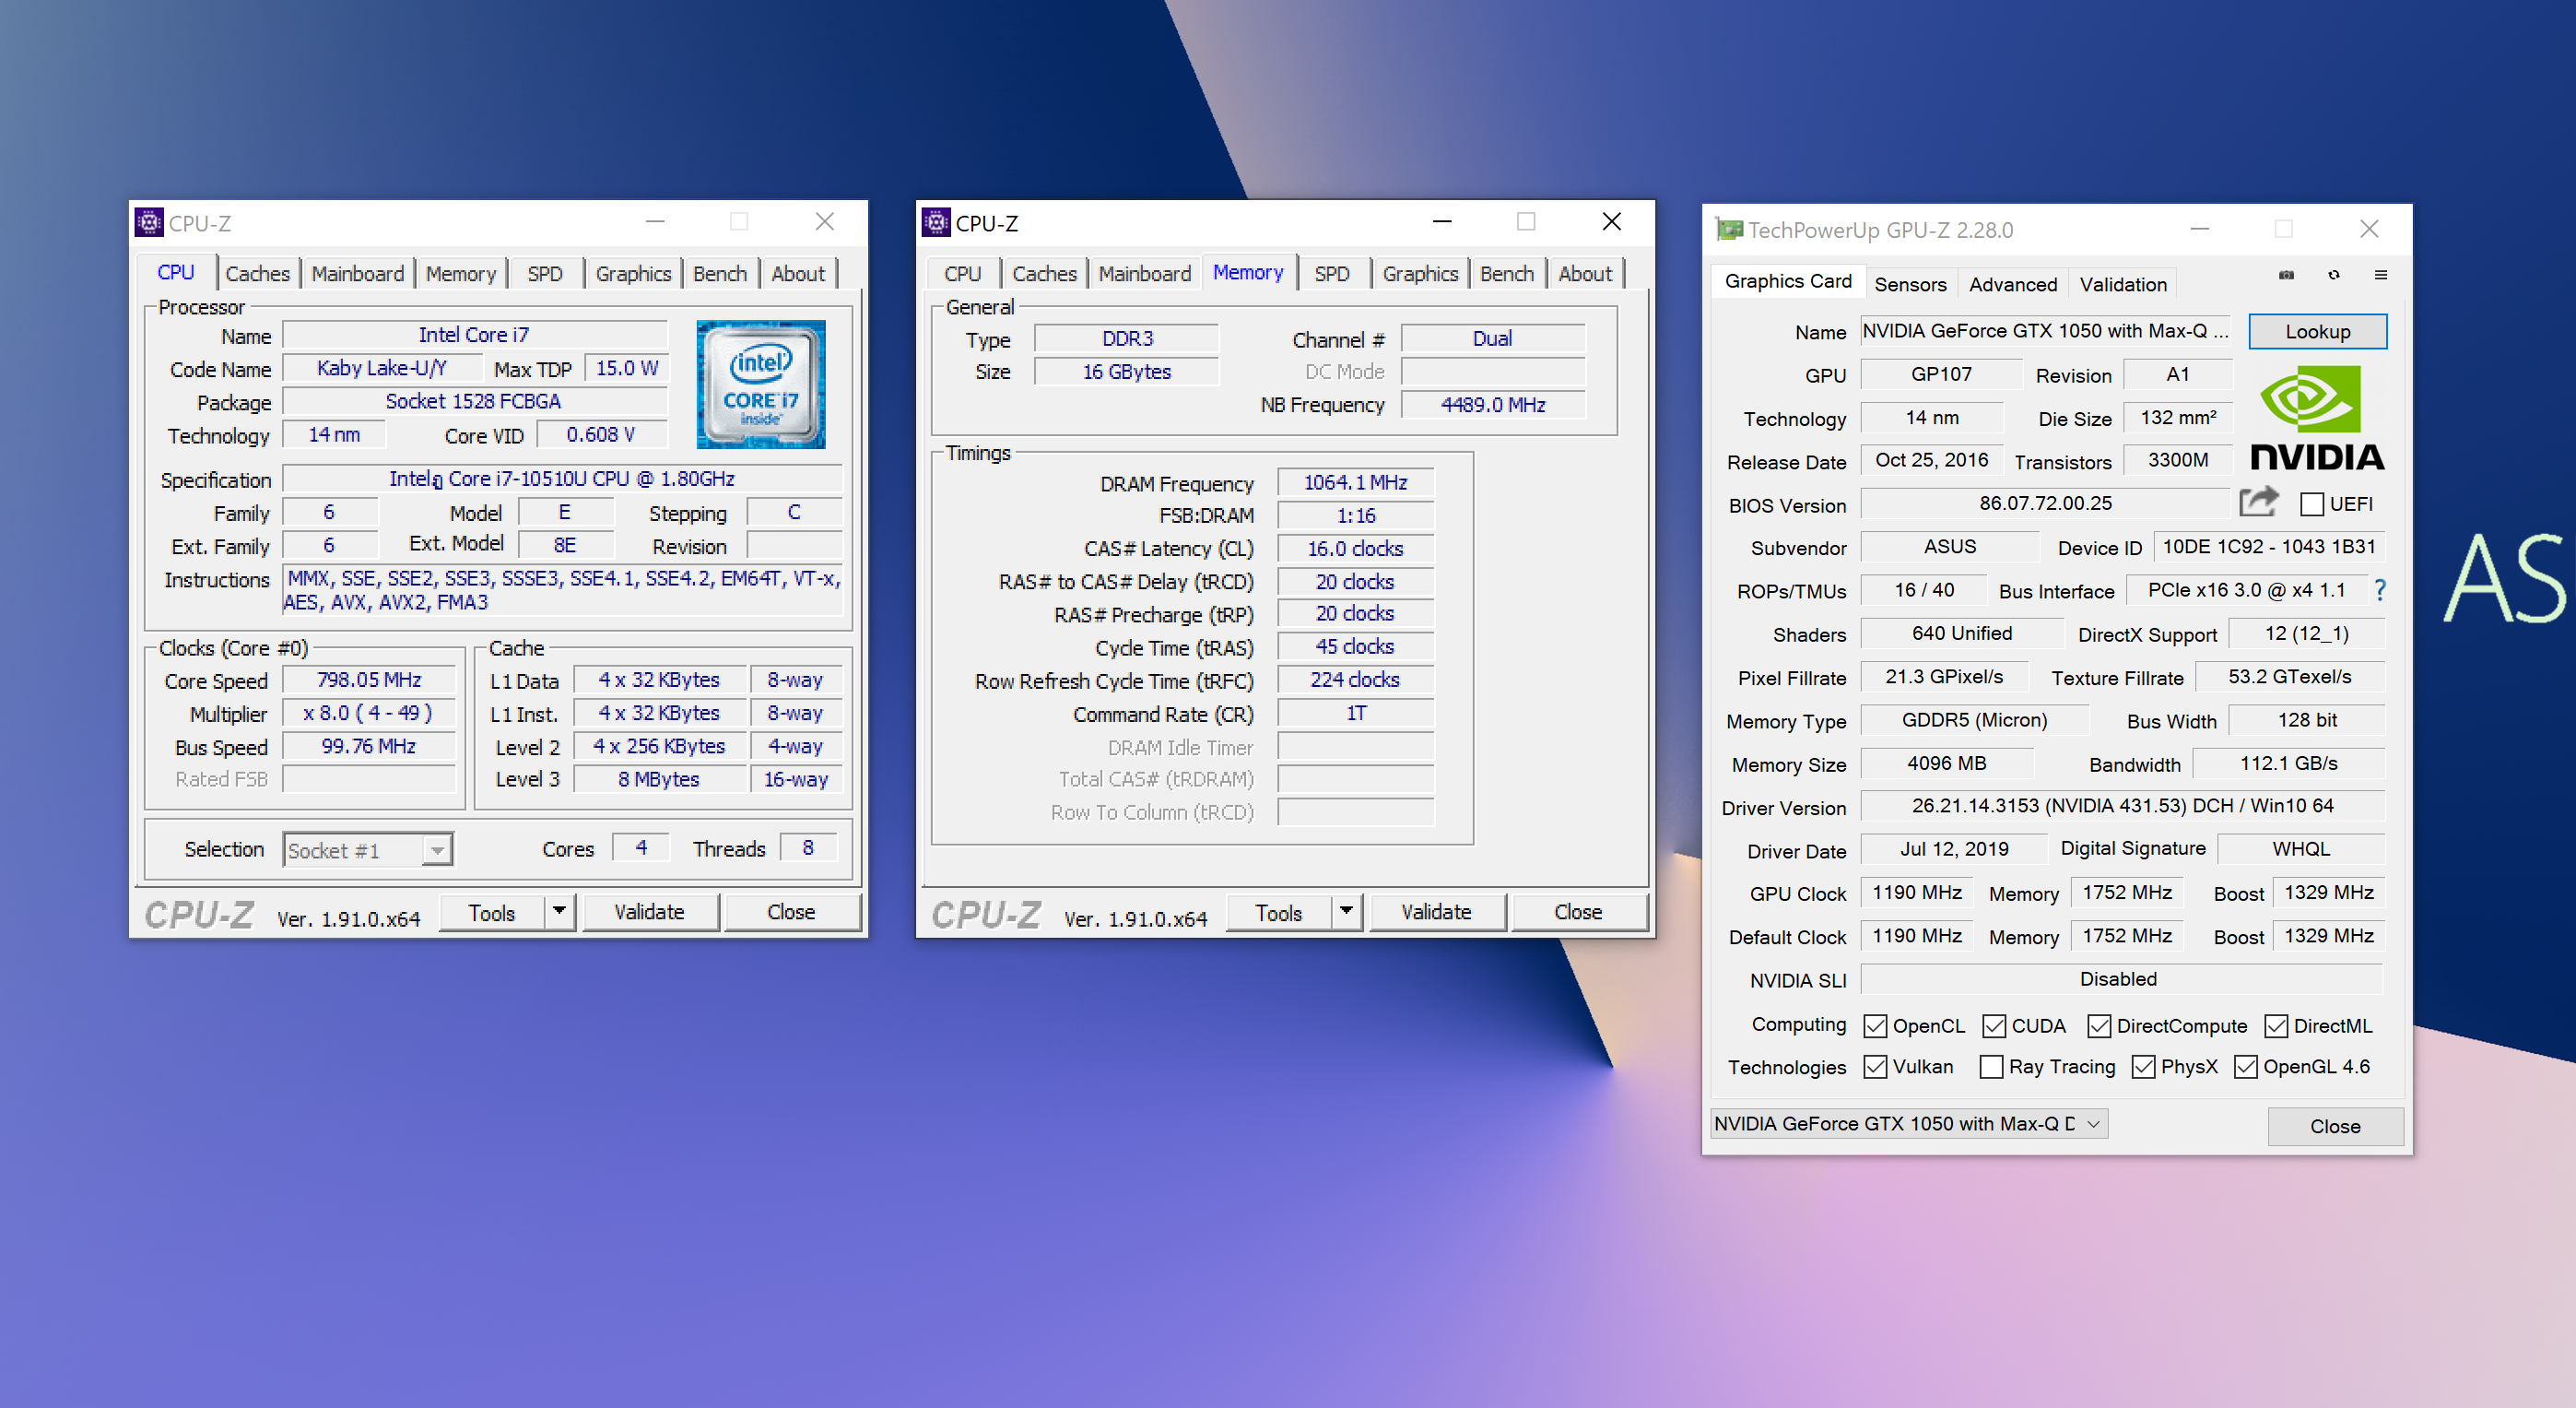Click Close button in left CPU-Z window
2576x1408 pixels.
pyautogui.click(x=791, y=912)
